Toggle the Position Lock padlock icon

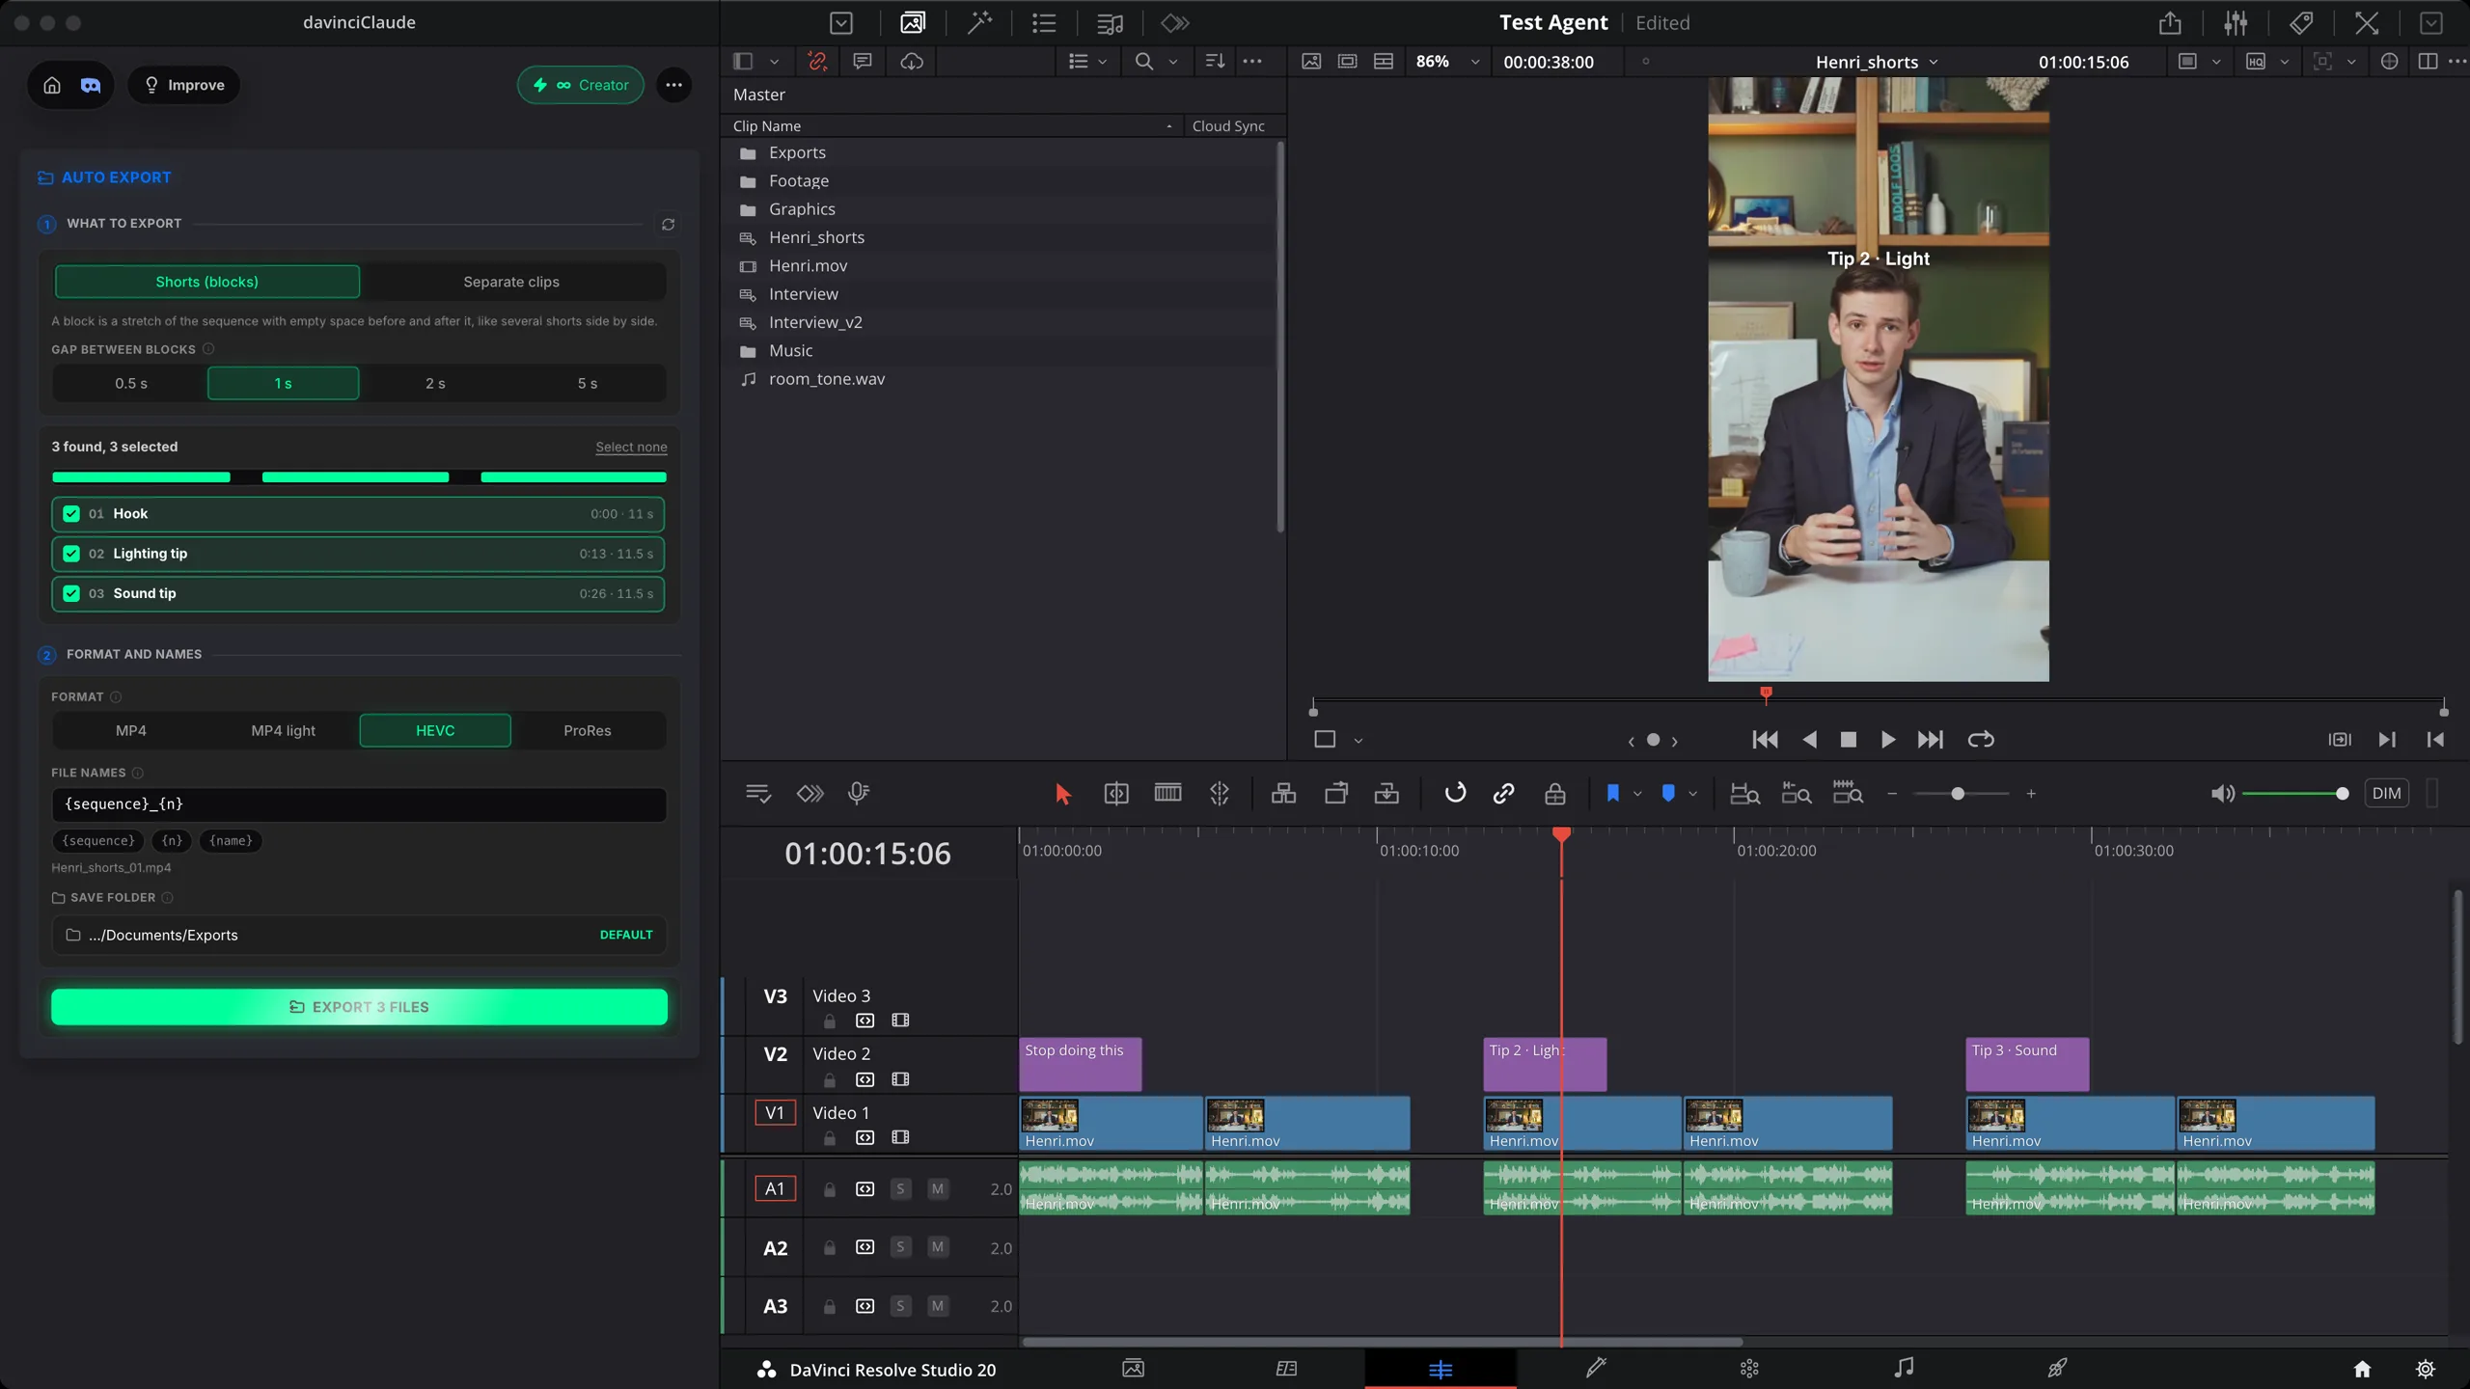click(1554, 794)
